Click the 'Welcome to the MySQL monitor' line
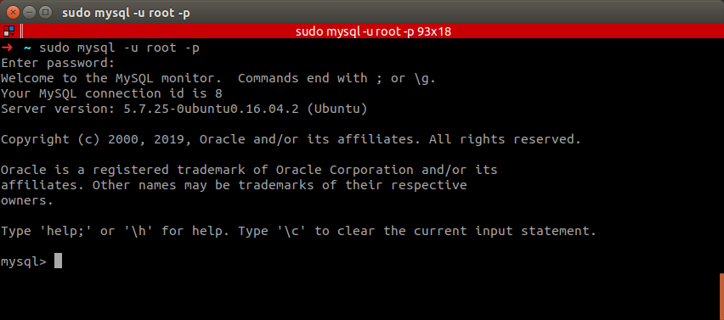The height and width of the screenshot is (320, 724). [x=218, y=78]
